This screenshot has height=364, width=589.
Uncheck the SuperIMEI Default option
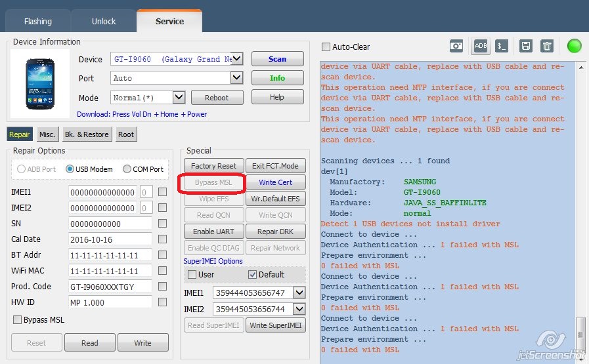click(x=252, y=275)
